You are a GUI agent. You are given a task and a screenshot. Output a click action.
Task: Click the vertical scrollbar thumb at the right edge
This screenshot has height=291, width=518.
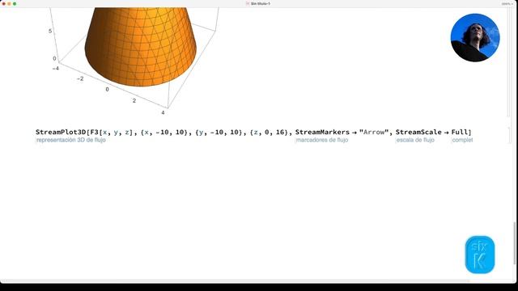[514, 243]
